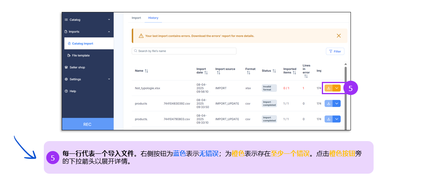
Task: Sort by Imported items arrows
Action: tap(294, 73)
